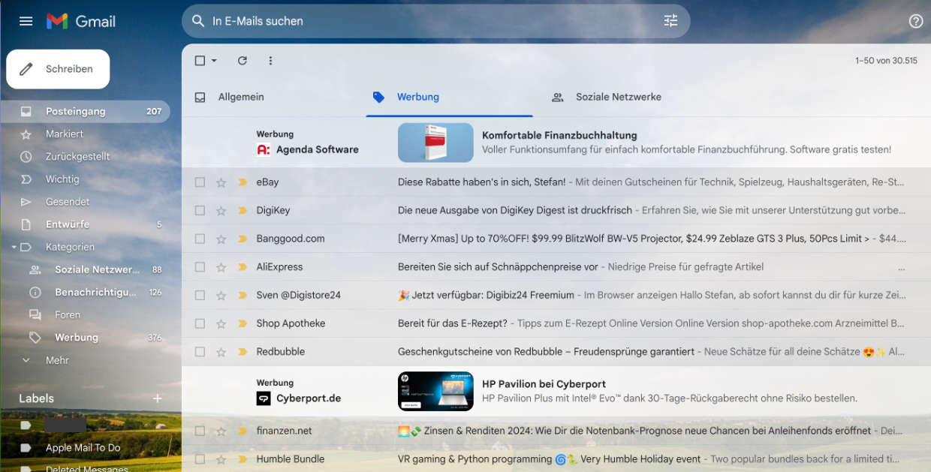The width and height of the screenshot is (931, 472).
Task: Open Sven @Digistore24 Digibiz24 Freemium email
Action: (x=556, y=295)
